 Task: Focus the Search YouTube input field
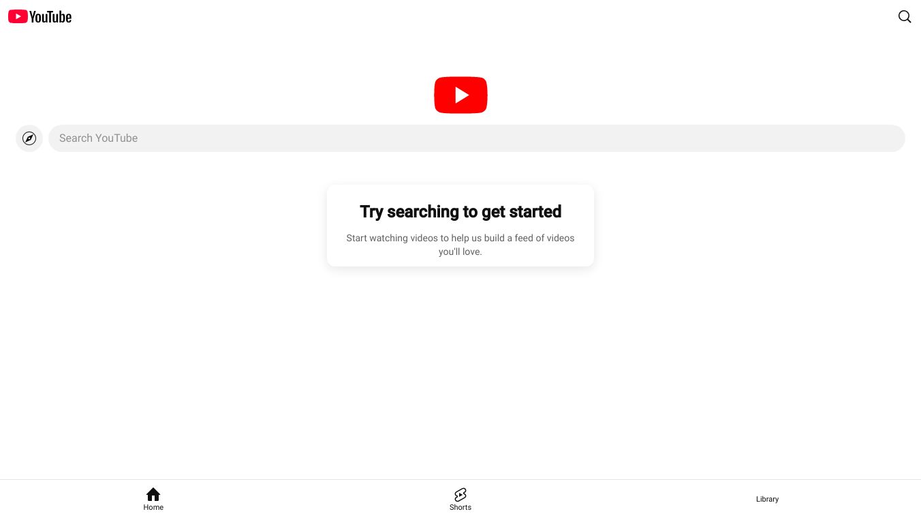477,138
